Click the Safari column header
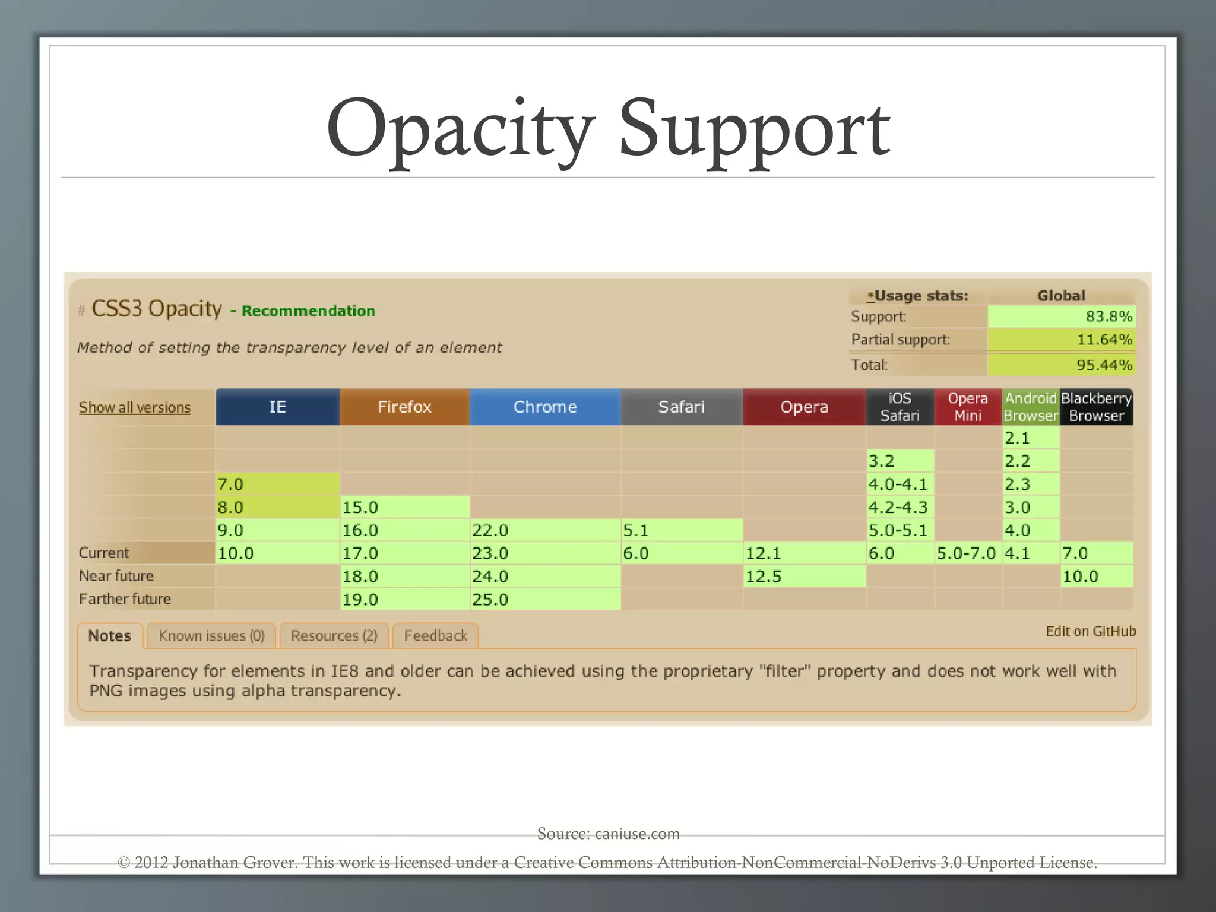 pos(682,407)
